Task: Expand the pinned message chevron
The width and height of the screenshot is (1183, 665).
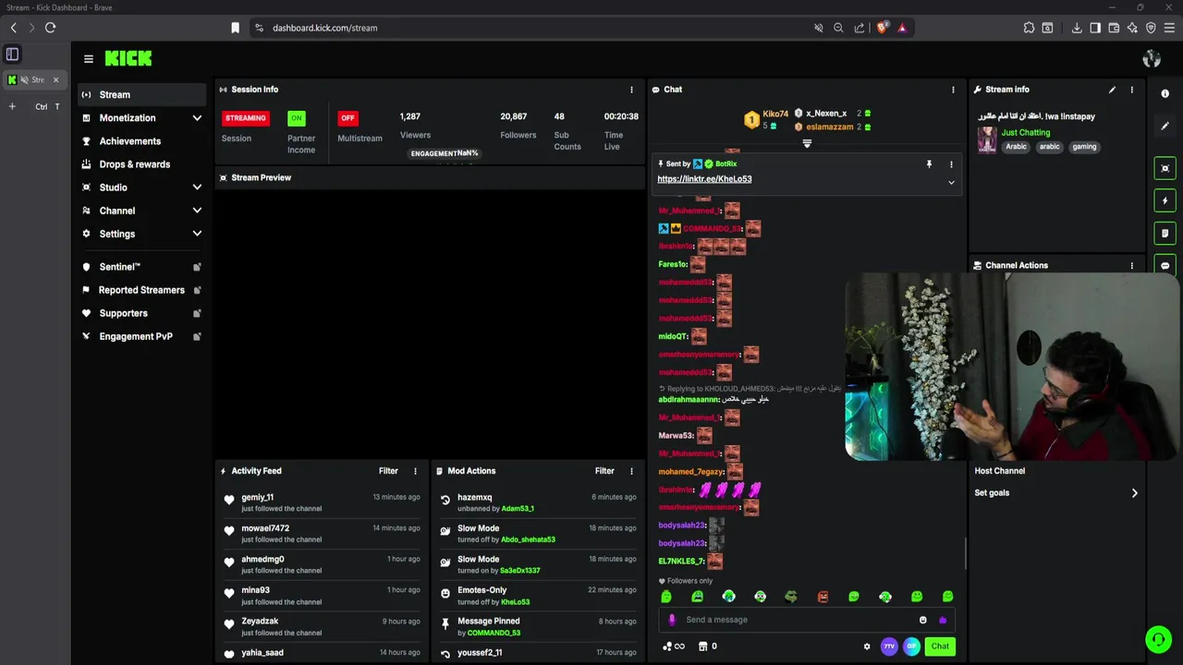Action: pyautogui.click(x=951, y=183)
